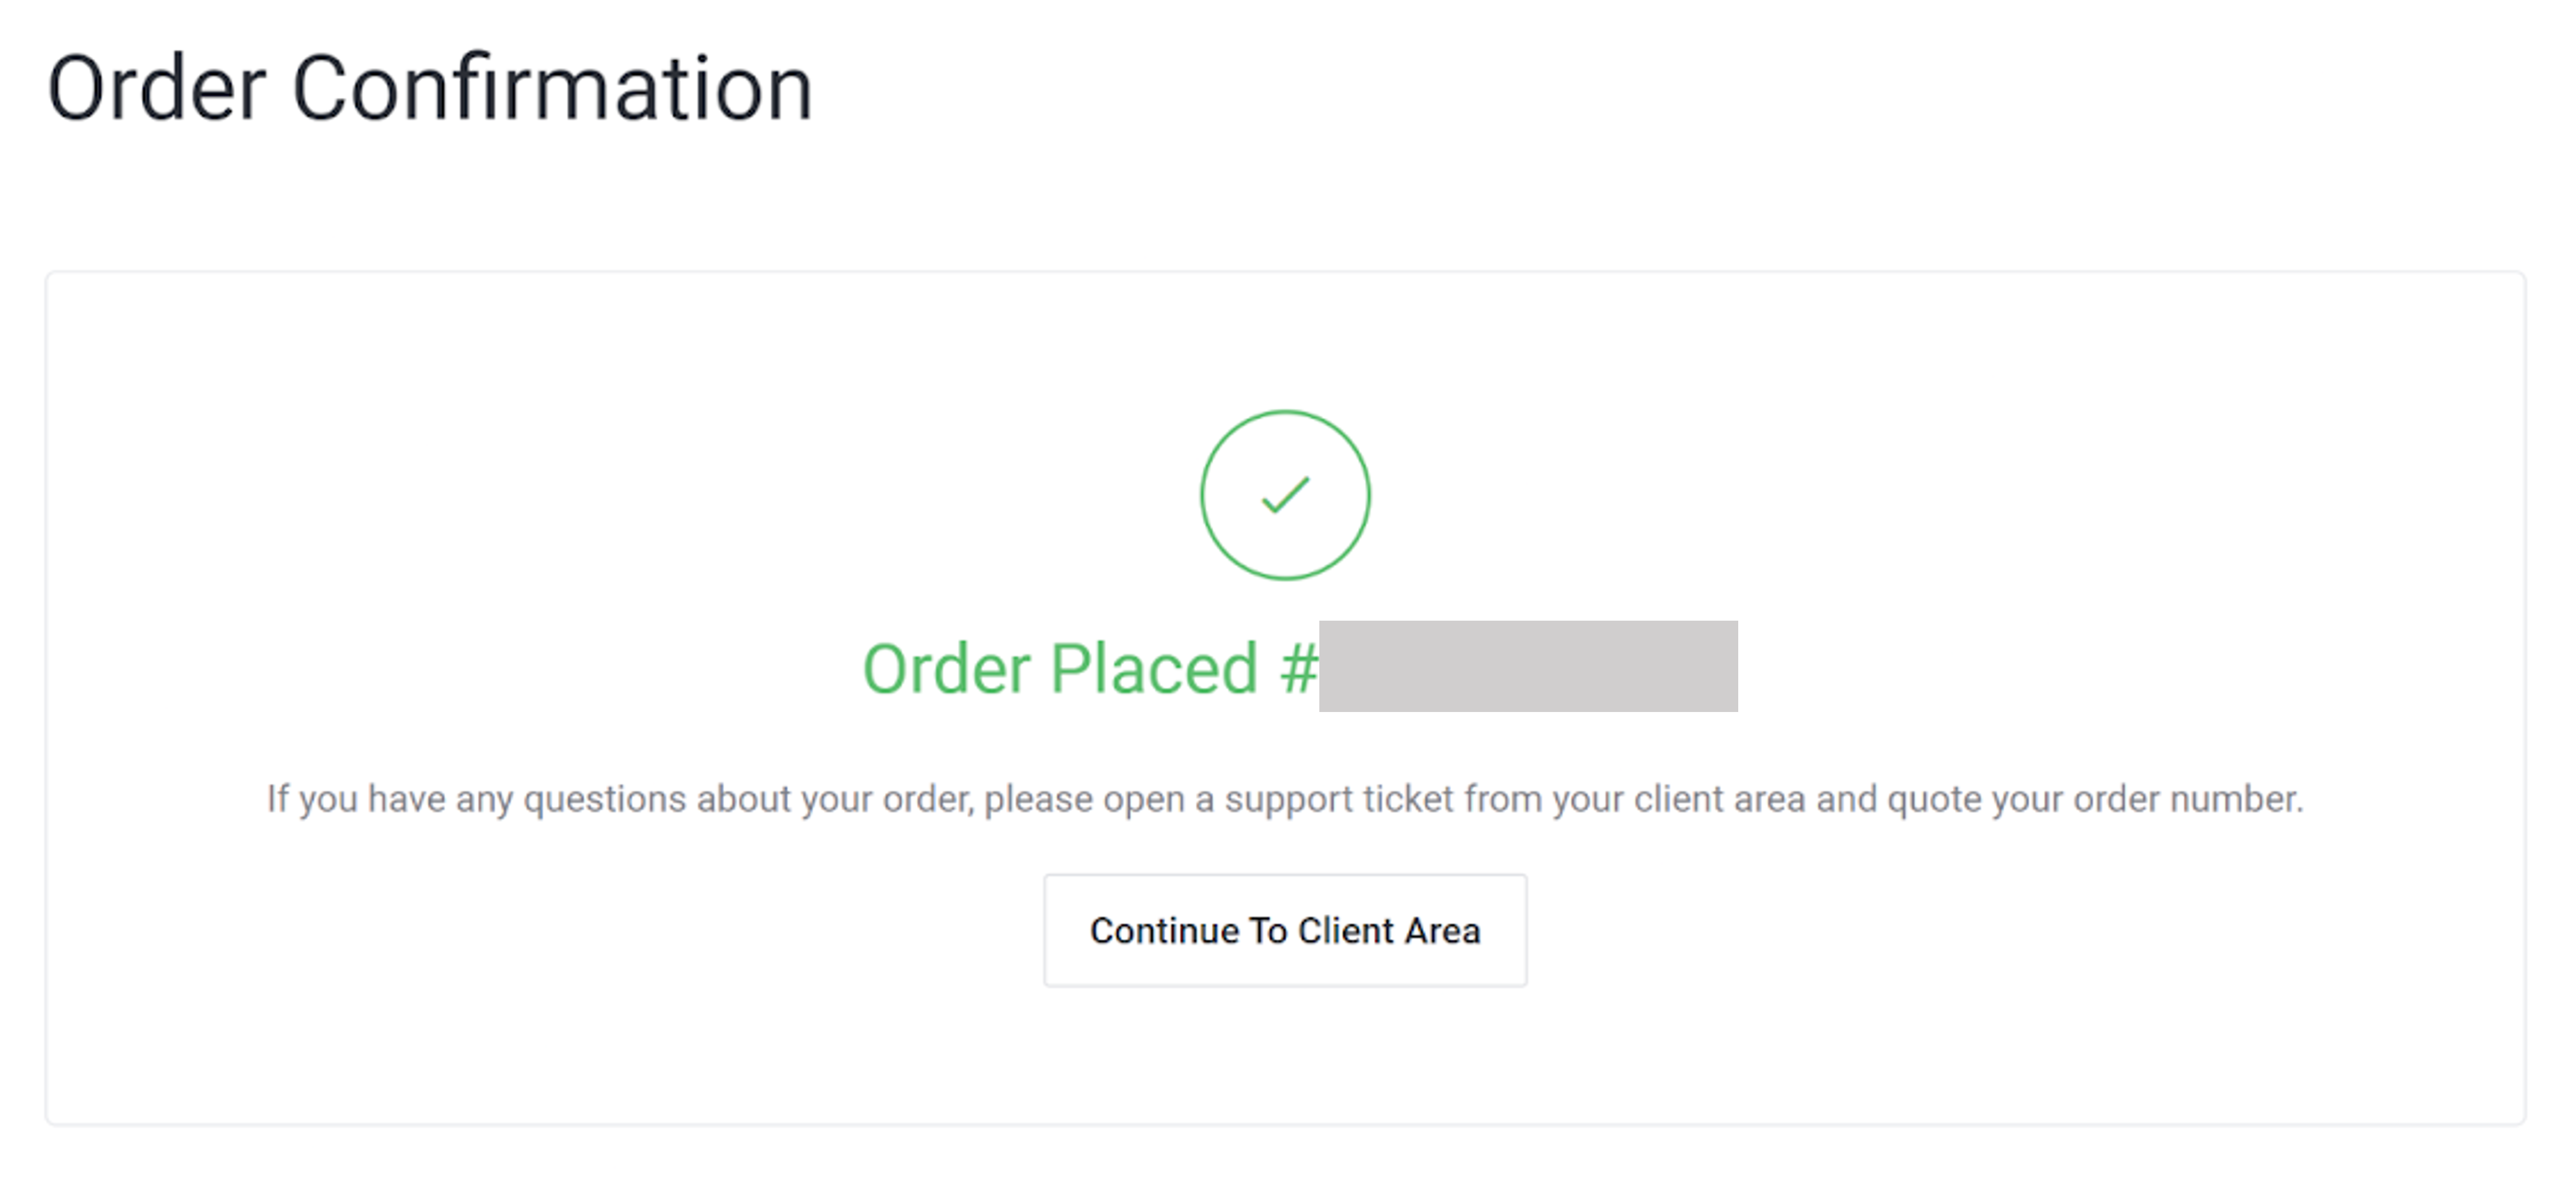This screenshot has height=1181, width=2576.
Task: Click the word 'Confirmation' in the title
Action: (x=552, y=90)
